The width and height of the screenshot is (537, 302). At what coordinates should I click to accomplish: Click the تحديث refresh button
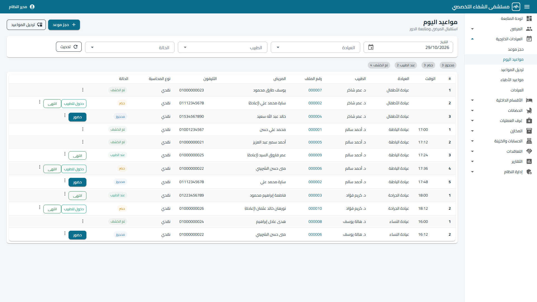point(69,47)
